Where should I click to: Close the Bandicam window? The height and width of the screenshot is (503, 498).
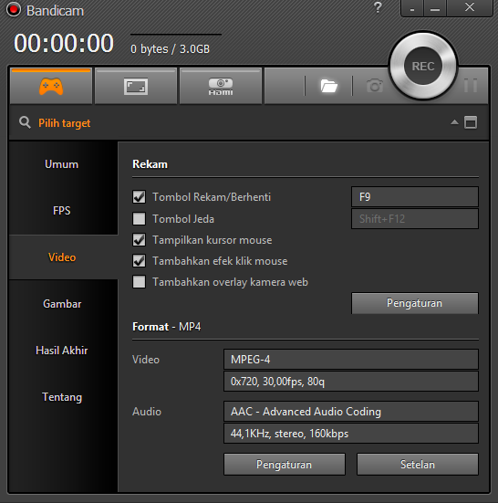point(470,7)
